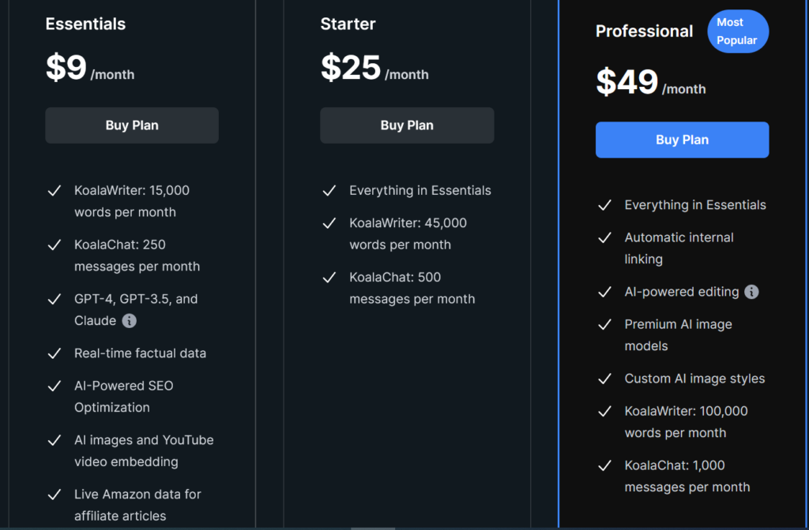Image resolution: width=809 pixels, height=530 pixels.
Task: Select the Starter plan heading
Action: pos(348,24)
